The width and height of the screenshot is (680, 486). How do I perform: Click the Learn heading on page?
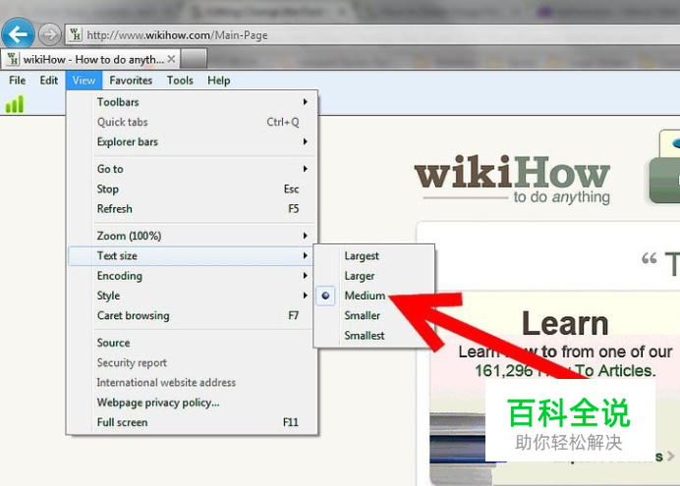coord(565,324)
